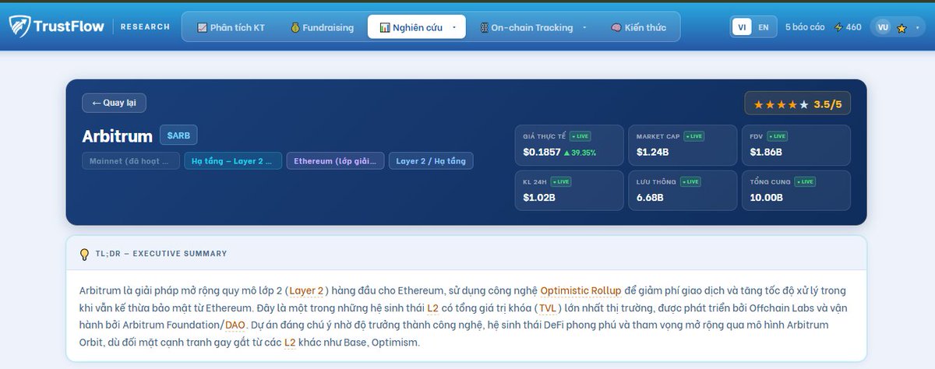Click the $ARB ticker badge
Image resolution: width=935 pixels, height=369 pixels.
tap(178, 135)
